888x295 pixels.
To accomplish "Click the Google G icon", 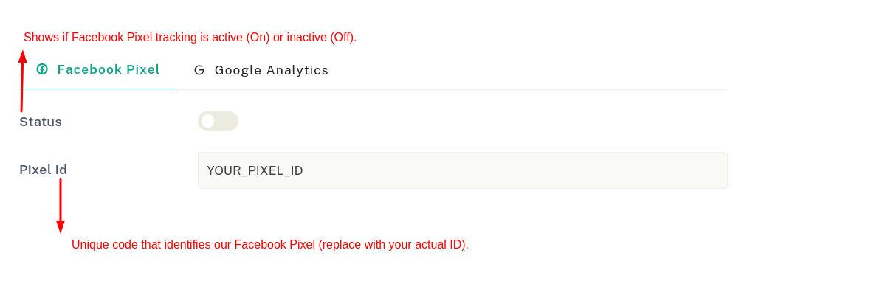I will [x=199, y=70].
